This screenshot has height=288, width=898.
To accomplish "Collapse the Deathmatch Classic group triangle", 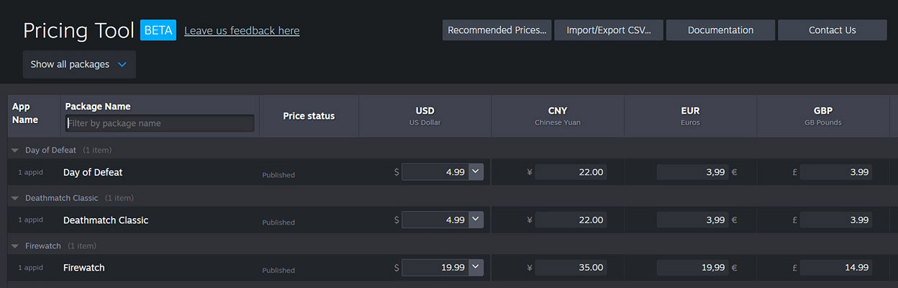I will 15,198.
